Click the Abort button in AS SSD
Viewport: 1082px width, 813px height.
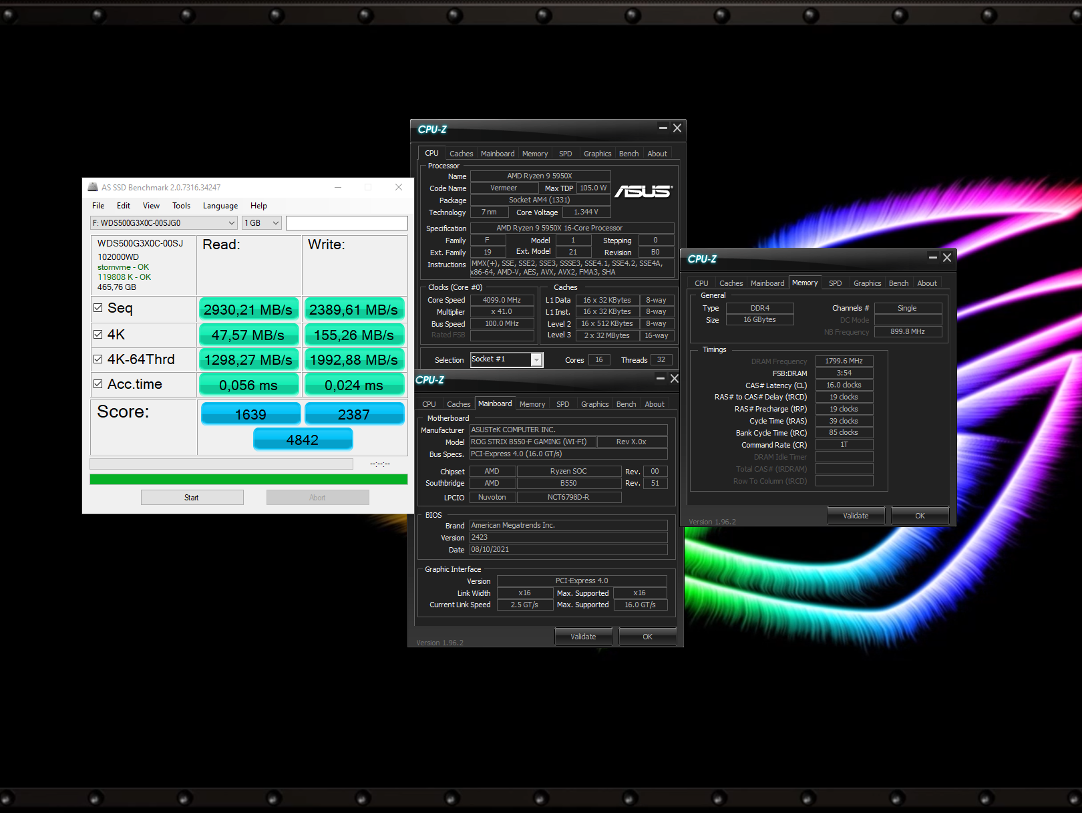pyautogui.click(x=317, y=498)
